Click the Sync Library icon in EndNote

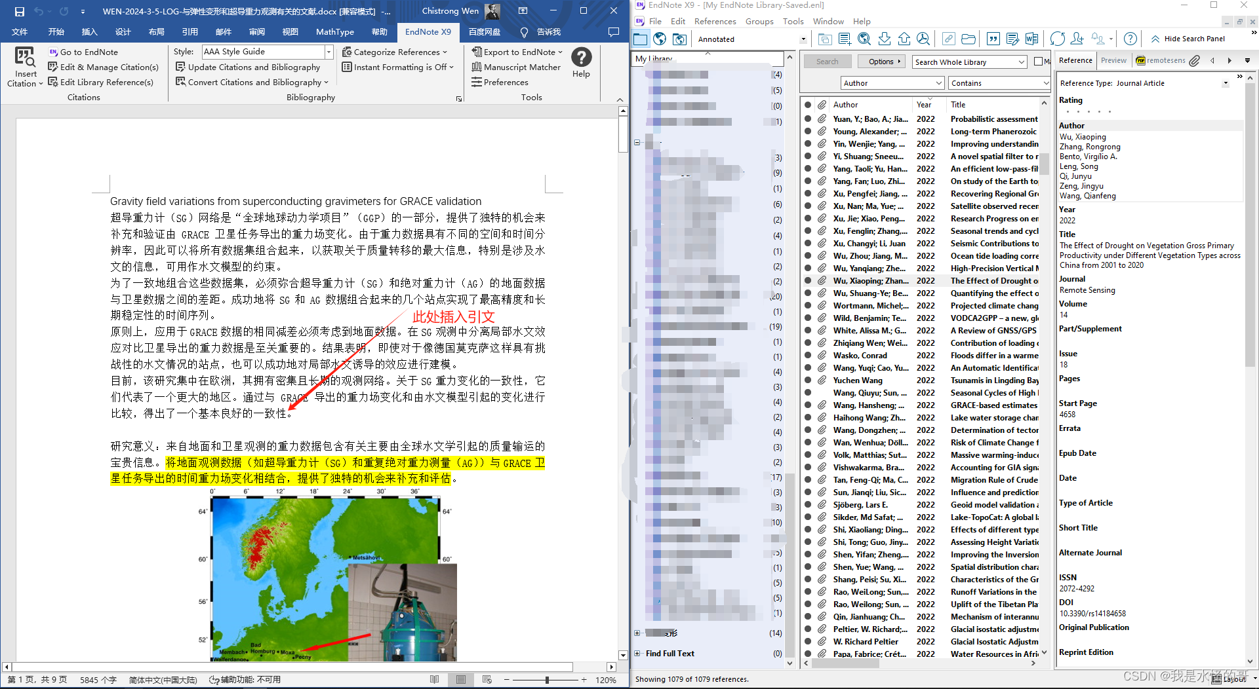click(1058, 39)
